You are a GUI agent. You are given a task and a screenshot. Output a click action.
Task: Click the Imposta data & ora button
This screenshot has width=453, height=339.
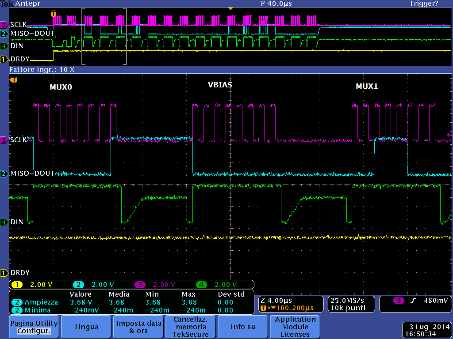tap(138, 327)
